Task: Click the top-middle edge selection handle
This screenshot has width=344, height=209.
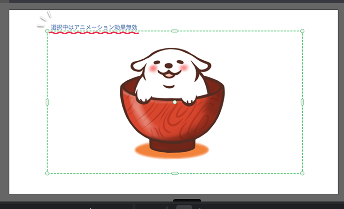Action: click(174, 31)
